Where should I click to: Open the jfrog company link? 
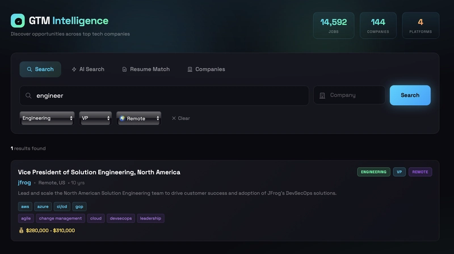pos(24,183)
